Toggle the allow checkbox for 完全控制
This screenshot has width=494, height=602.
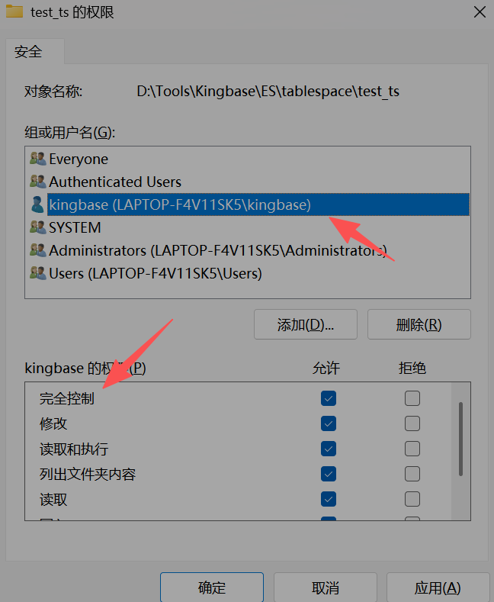point(329,398)
